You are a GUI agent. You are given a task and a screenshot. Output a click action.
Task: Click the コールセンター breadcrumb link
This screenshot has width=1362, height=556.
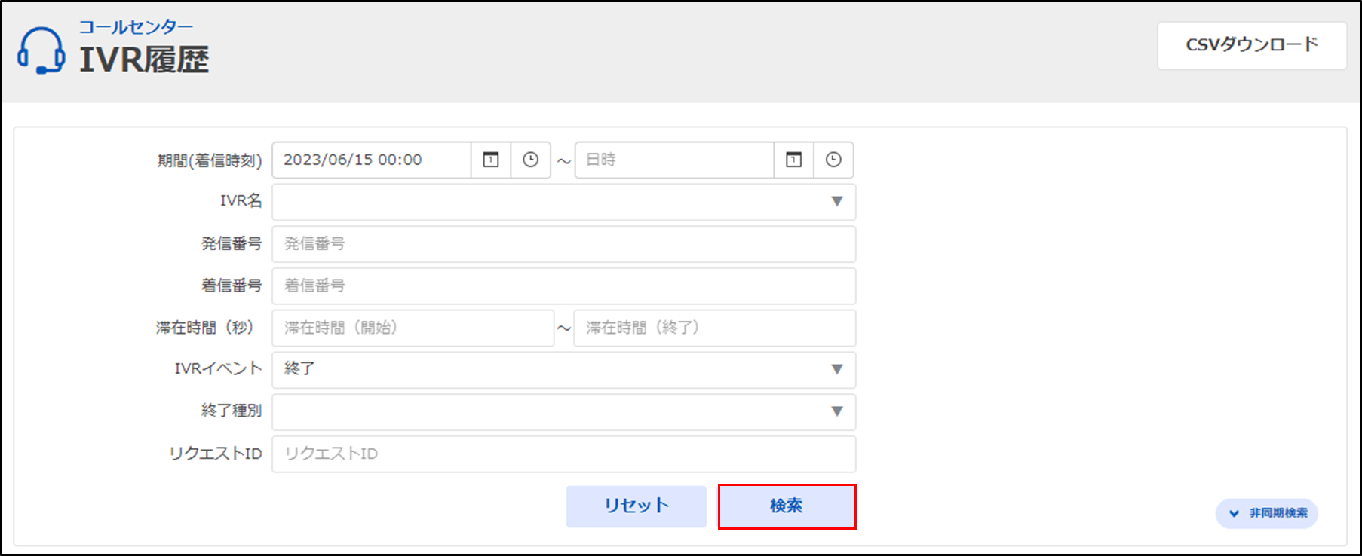(136, 27)
